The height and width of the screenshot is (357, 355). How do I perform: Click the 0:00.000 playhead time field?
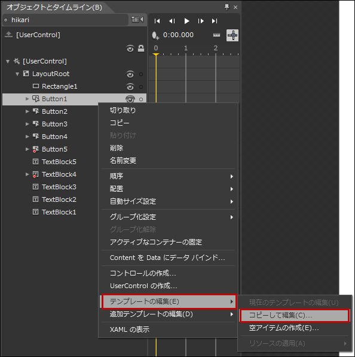(x=178, y=35)
